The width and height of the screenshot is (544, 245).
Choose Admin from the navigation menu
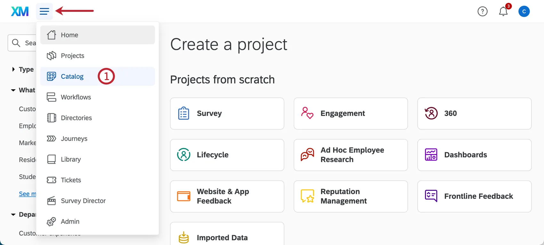(70, 222)
